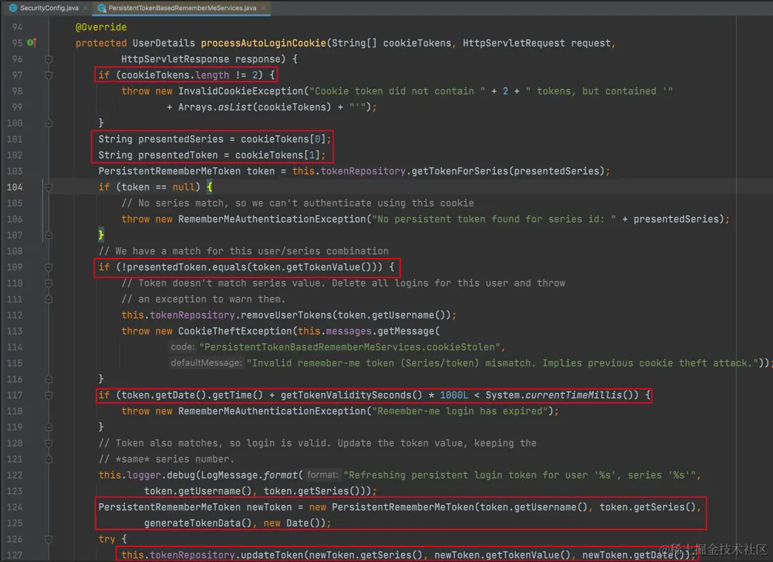Collapse the presentedToken check fold at line 109
This screenshot has width=773, height=562.
pos(49,267)
